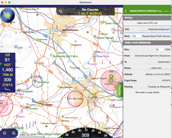Click the map scale 250k 5.0 nm bar

(x=32, y=135)
